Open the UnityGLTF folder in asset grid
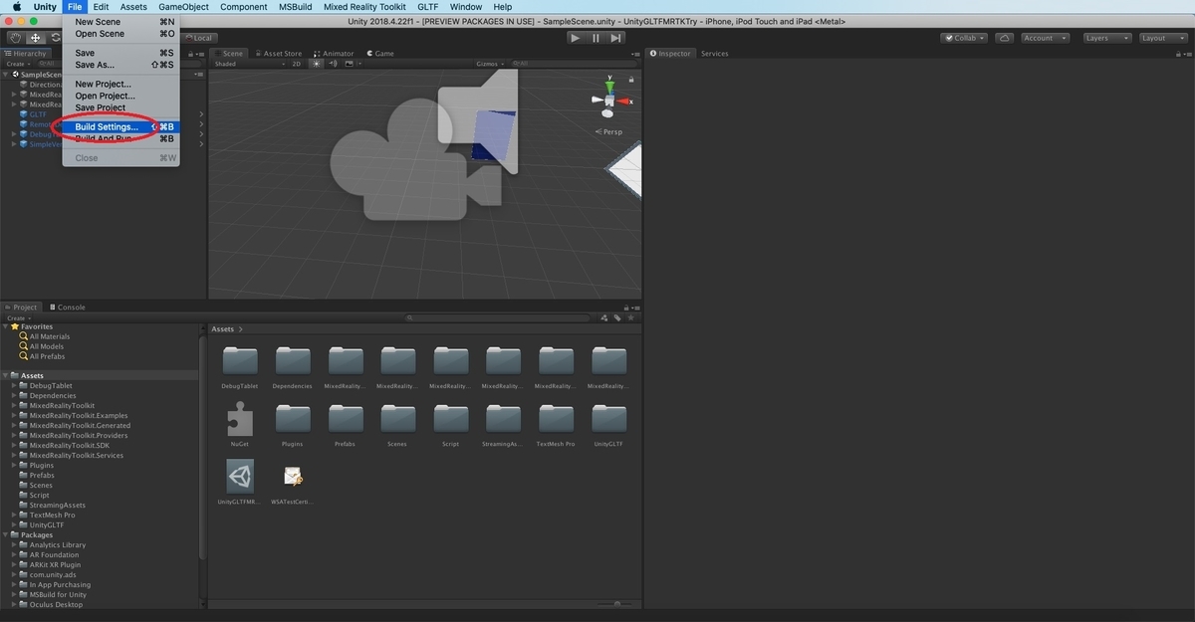The image size is (1195, 622). [x=608, y=418]
